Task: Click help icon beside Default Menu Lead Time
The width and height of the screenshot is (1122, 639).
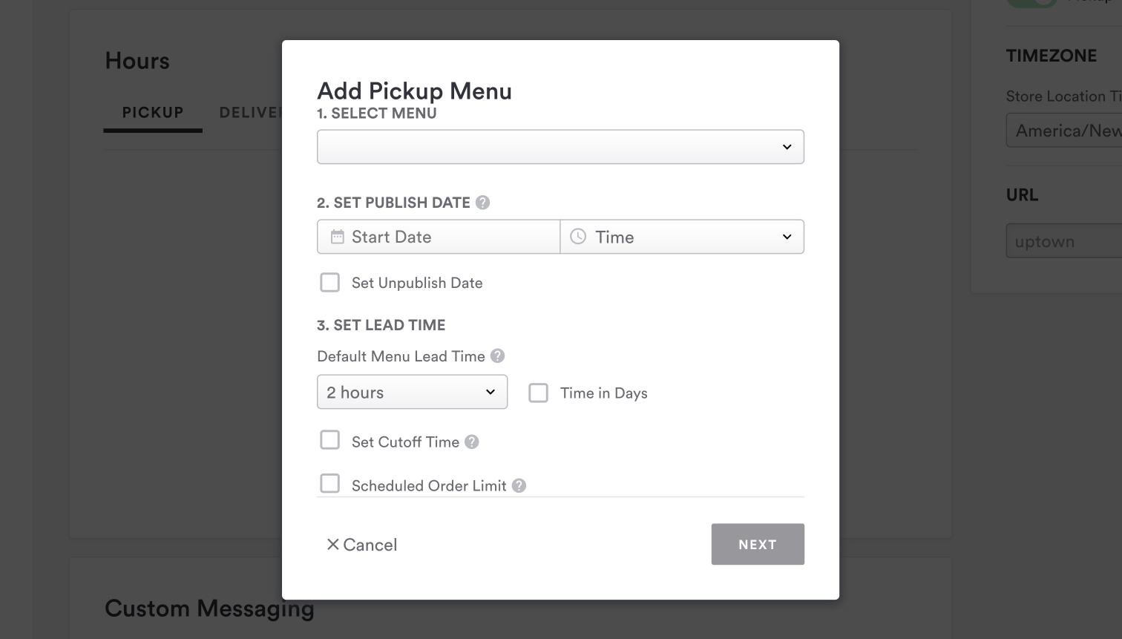Action: coord(498,356)
